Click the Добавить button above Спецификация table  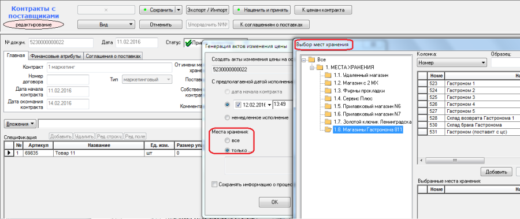[x=61, y=136]
